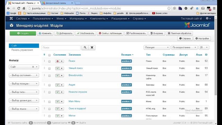The image size is (222, 125).
Task: Open Выбор языка filter dropdown
Action: pyautogui.click(x=24, y=109)
